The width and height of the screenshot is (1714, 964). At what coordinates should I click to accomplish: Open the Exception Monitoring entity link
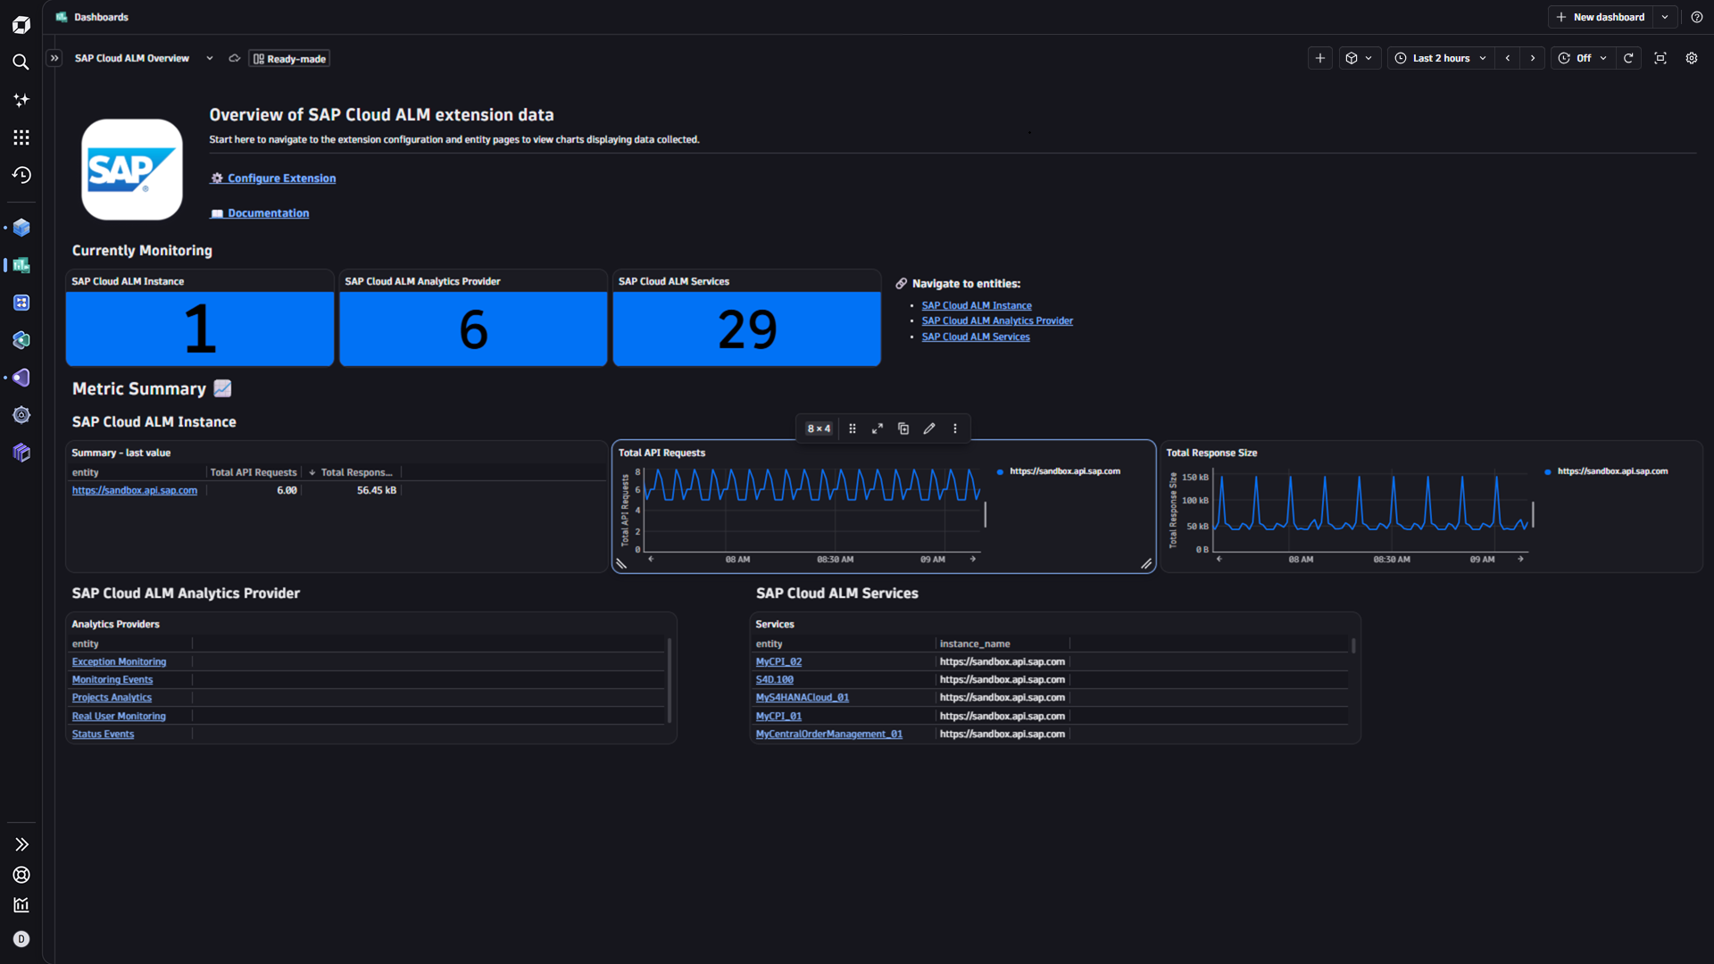coord(119,662)
